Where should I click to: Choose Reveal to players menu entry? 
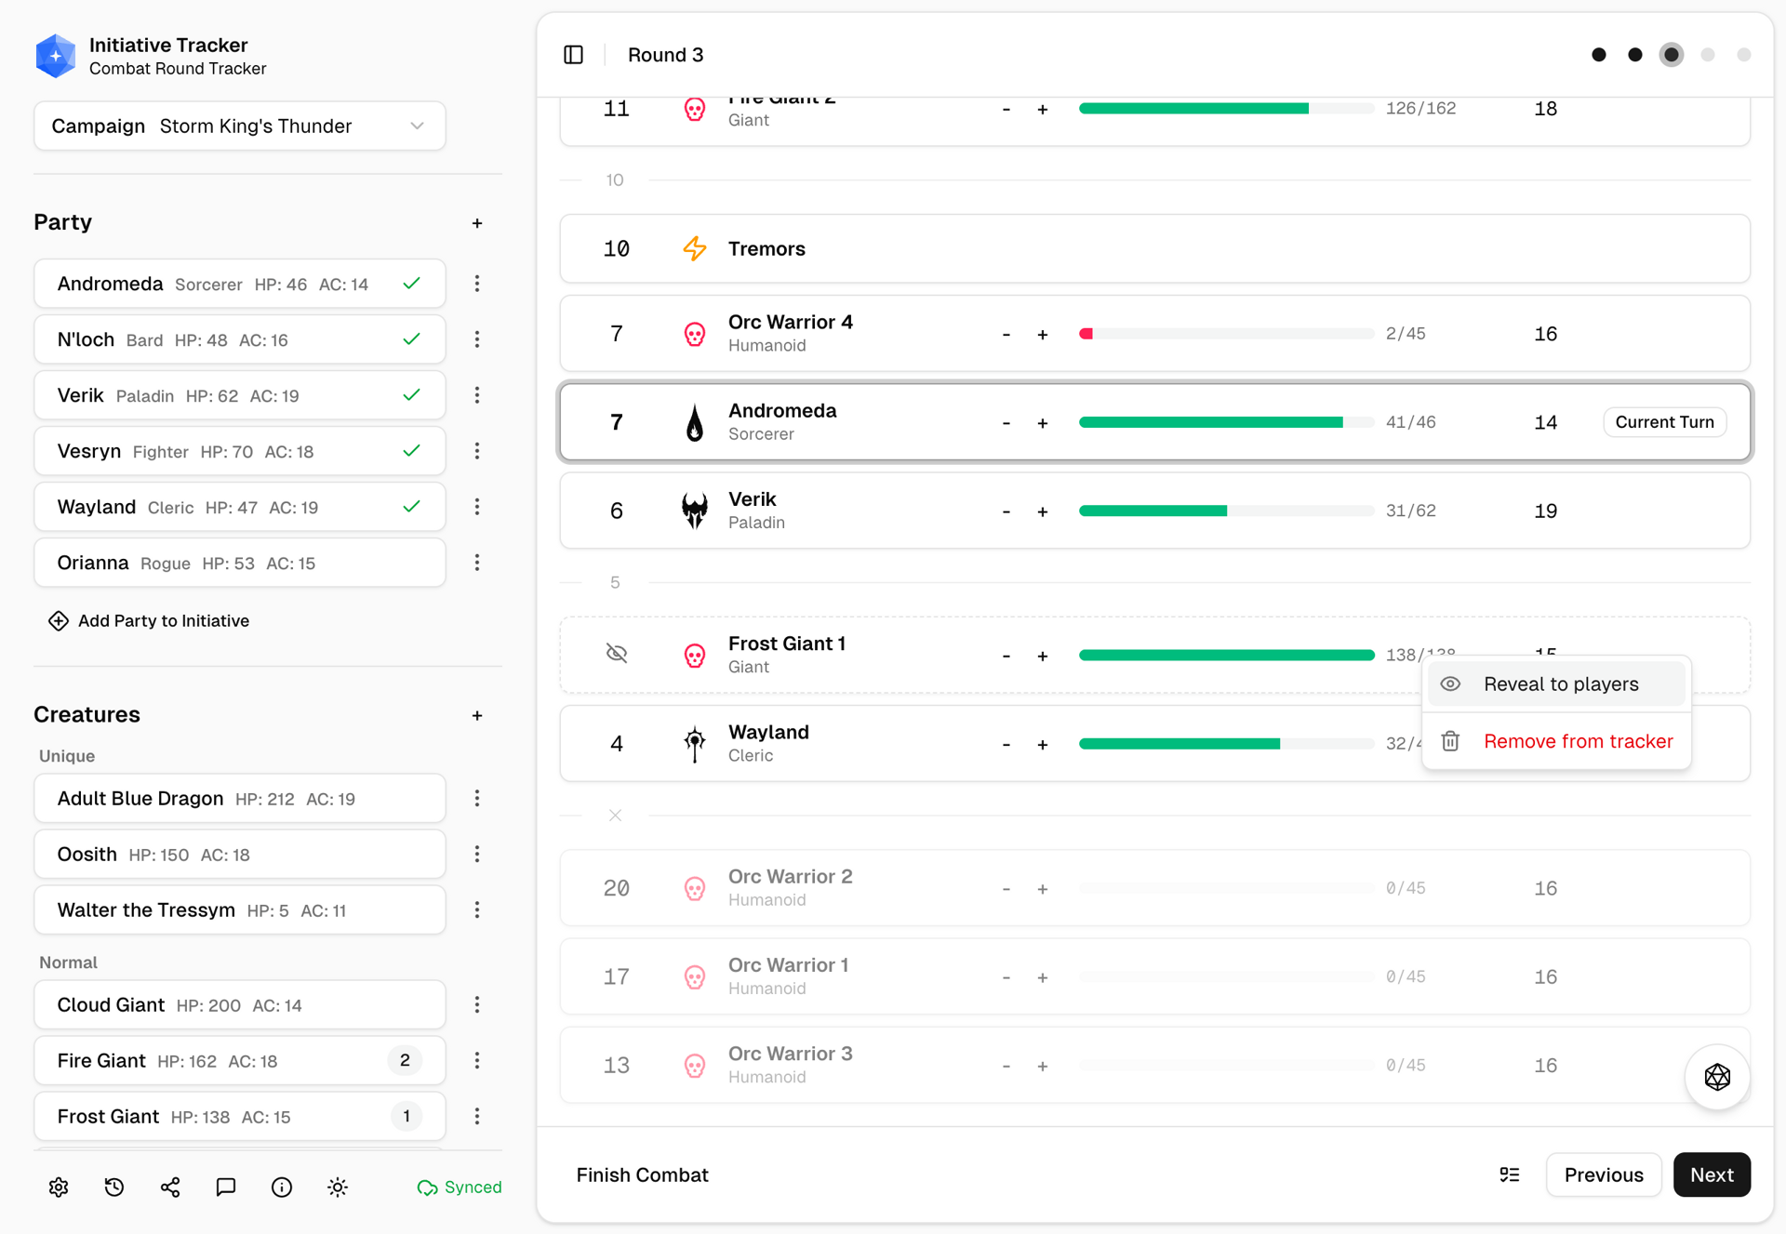[1556, 684]
